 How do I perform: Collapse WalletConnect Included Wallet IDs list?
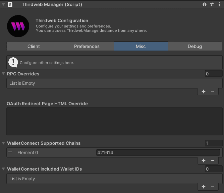(3, 169)
